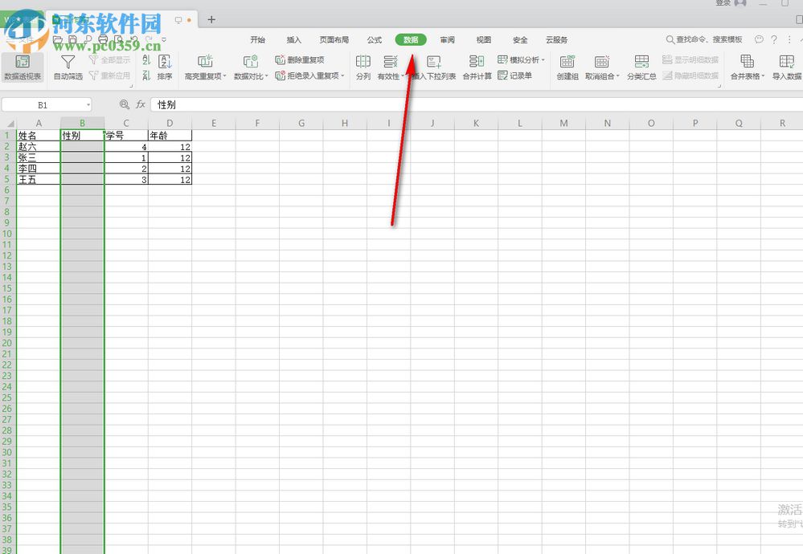Open 数据对比 data compare dropdown
Screen dimensions: 803x554
tap(251, 67)
